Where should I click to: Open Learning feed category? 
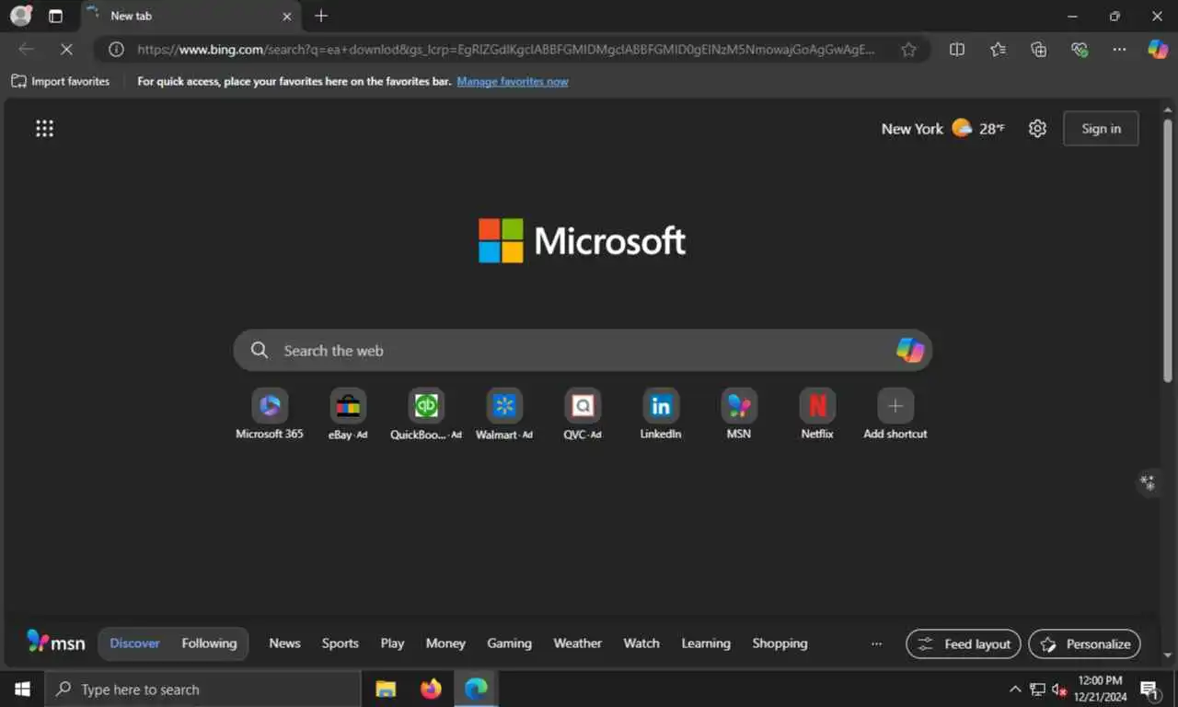click(x=706, y=643)
